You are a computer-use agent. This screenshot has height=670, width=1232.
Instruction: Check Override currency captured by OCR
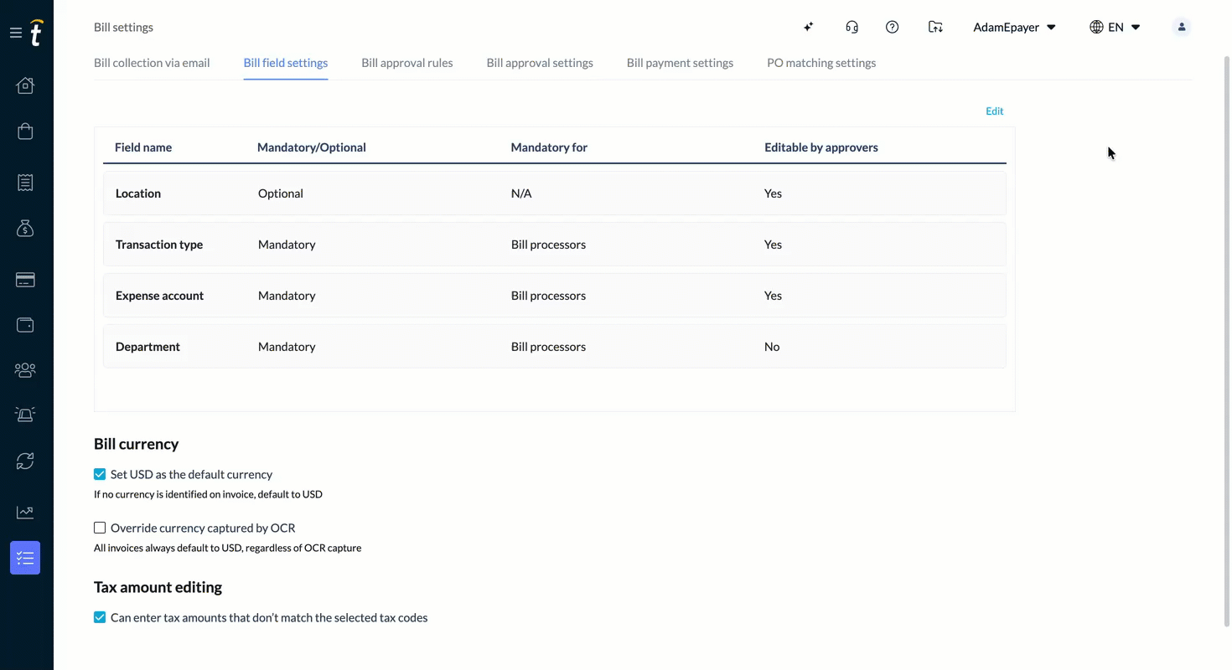click(x=100, y=528)
